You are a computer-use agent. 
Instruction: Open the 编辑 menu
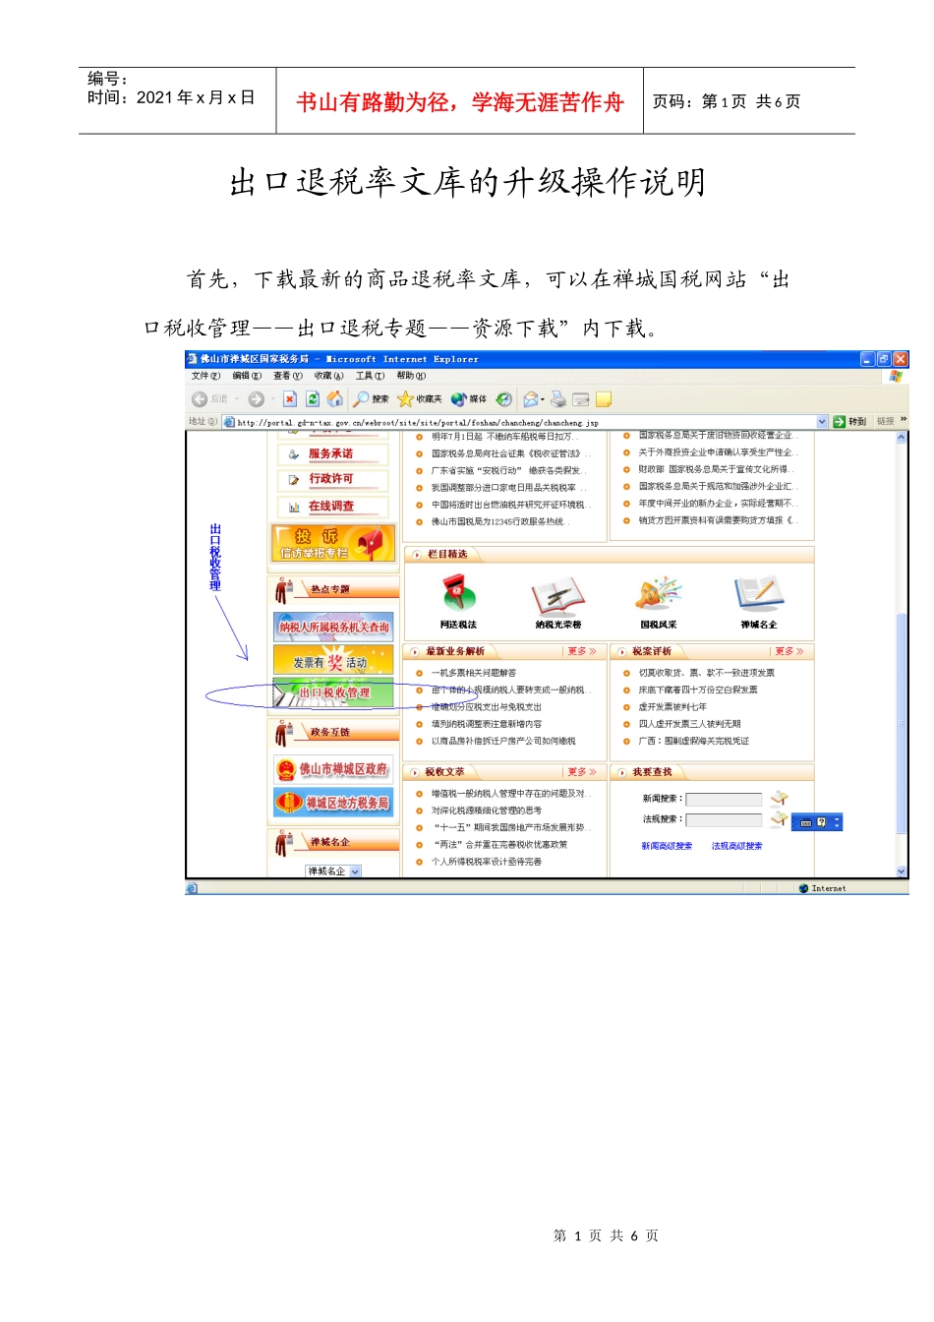tap(247, 377)
